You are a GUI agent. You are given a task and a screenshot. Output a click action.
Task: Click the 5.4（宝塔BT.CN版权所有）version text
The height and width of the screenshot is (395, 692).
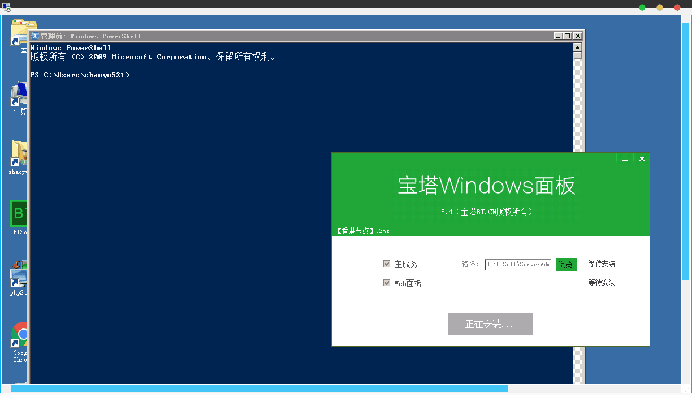(487, 212)
